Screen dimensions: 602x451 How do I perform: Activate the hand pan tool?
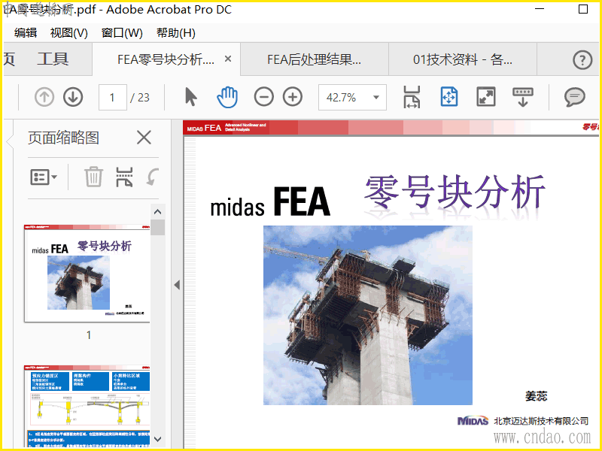(227, 97)
